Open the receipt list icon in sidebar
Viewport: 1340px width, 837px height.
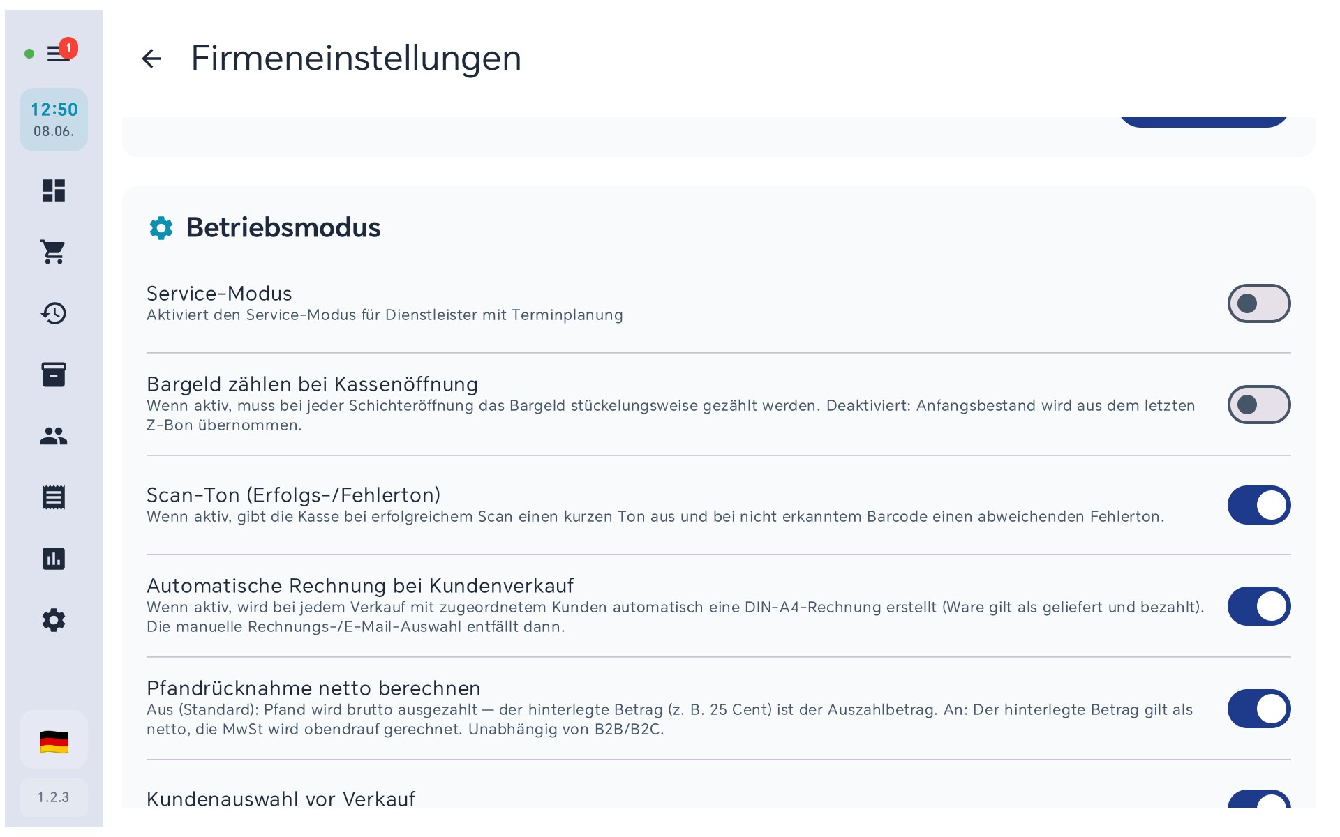tap(54, 497)
